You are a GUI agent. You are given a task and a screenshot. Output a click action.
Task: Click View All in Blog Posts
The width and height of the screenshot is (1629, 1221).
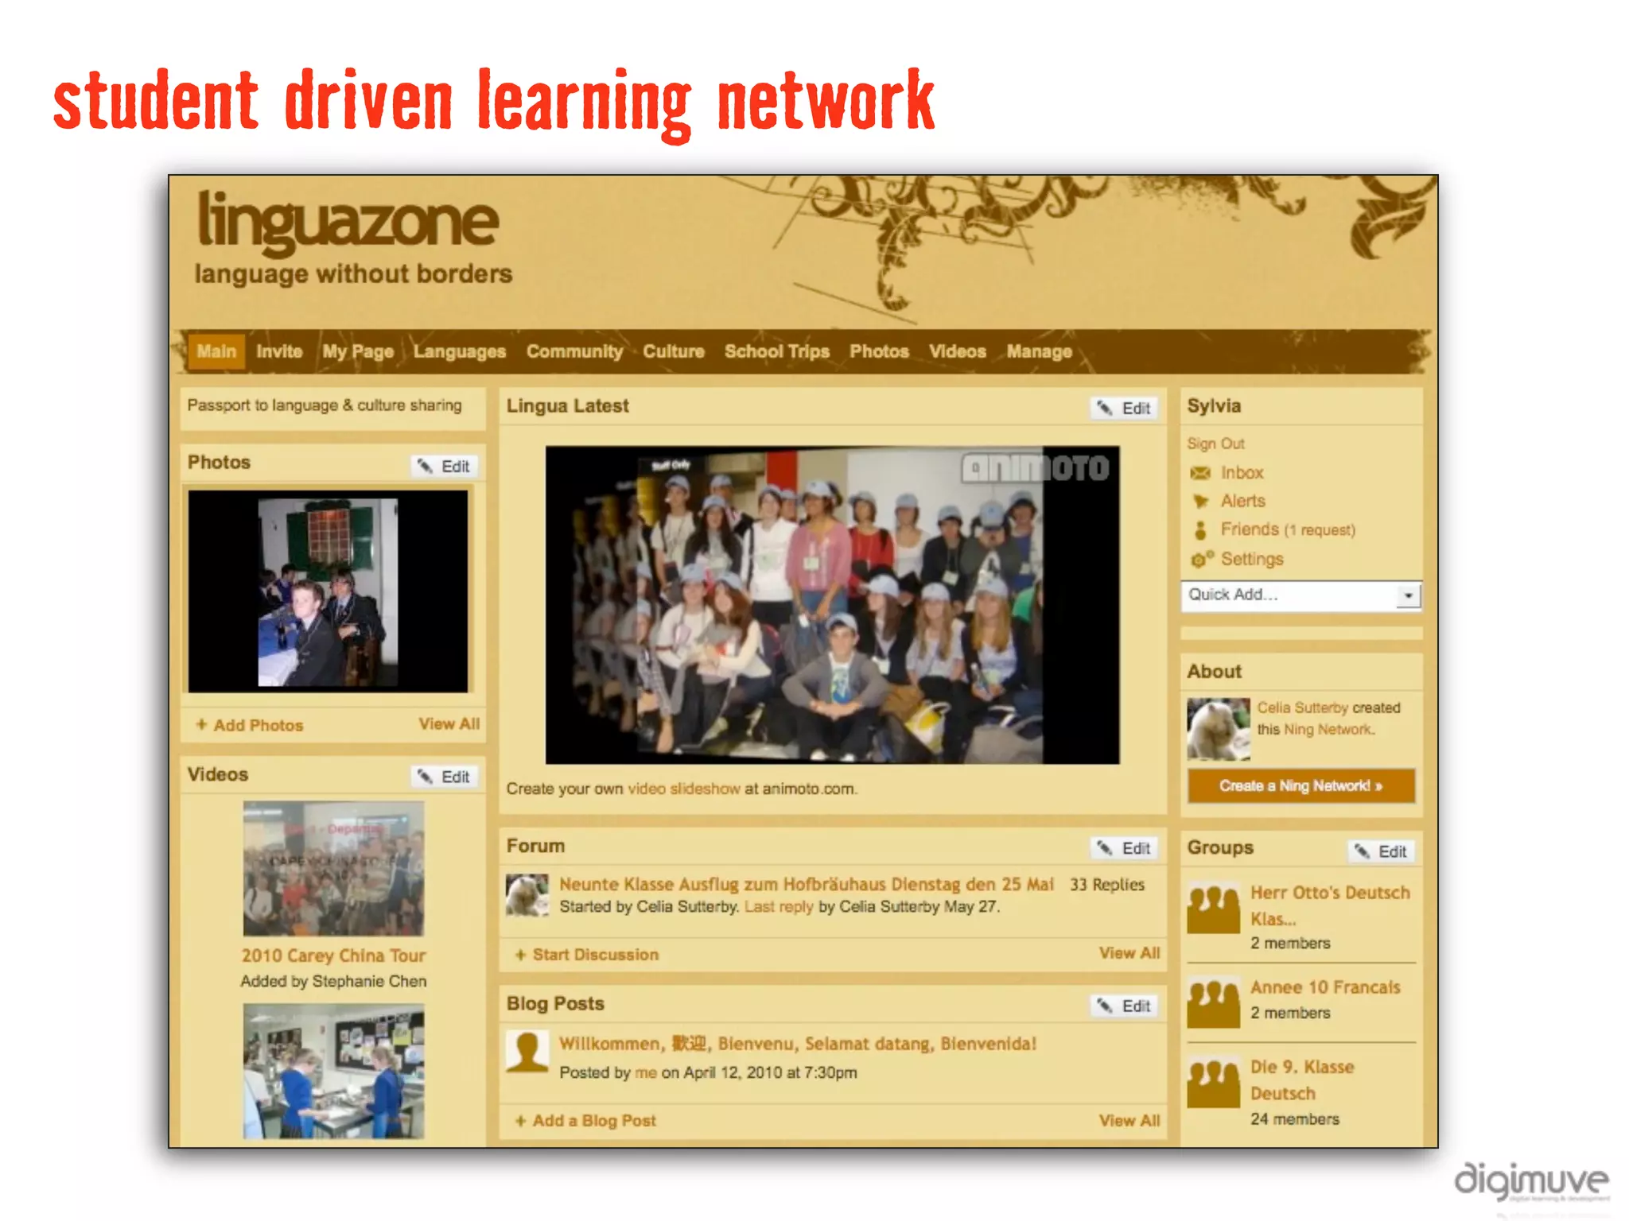click(1129, 1120)
